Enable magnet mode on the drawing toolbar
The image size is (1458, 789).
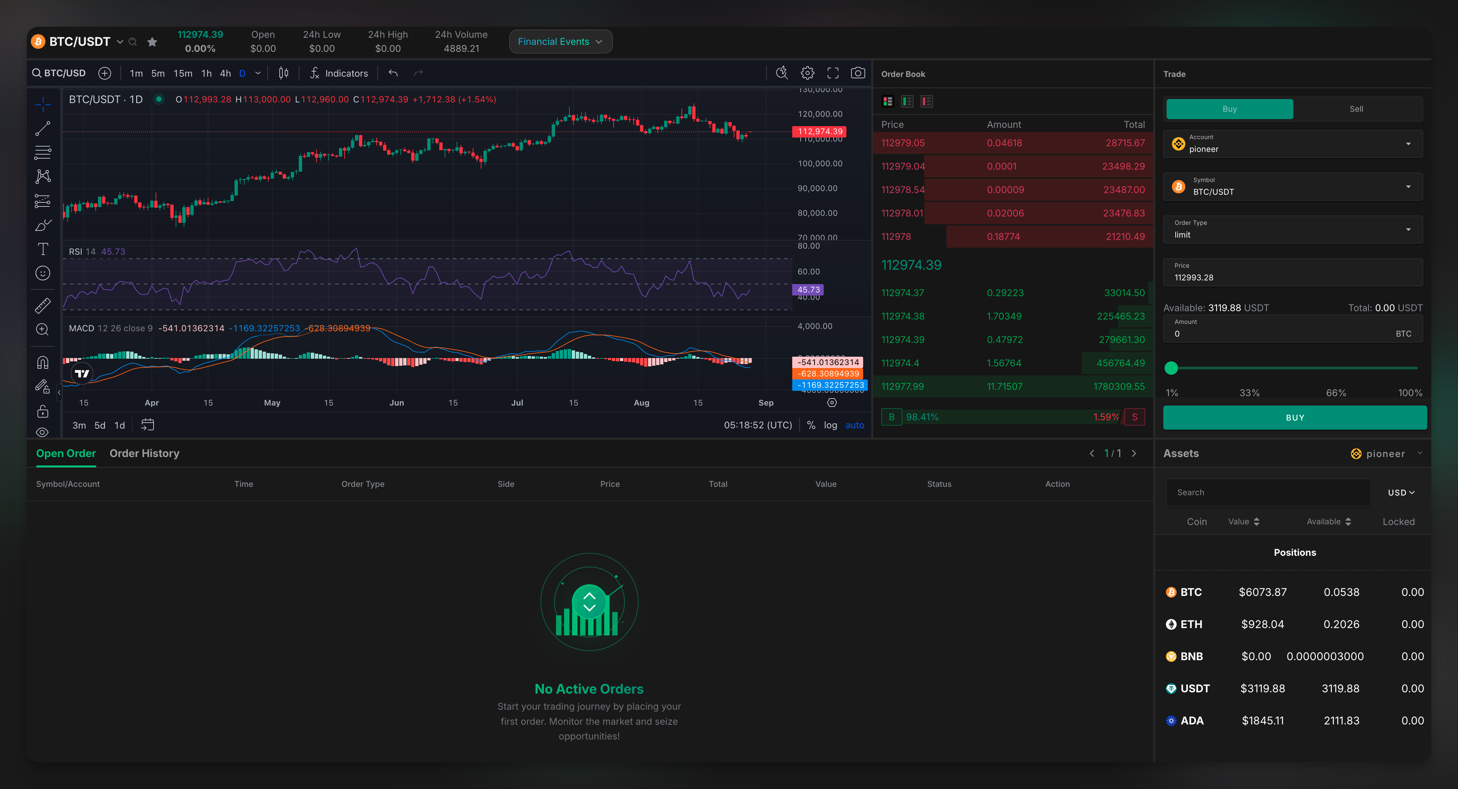pyautogui.click(x=42, y=362)
